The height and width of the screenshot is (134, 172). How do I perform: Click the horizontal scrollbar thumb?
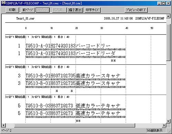[75, 125]
